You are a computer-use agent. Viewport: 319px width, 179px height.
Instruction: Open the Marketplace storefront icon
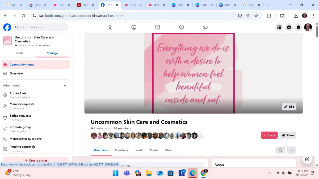(x=158, y=27)
